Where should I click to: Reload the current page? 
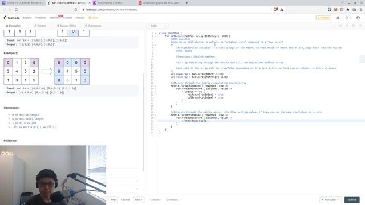17,10
